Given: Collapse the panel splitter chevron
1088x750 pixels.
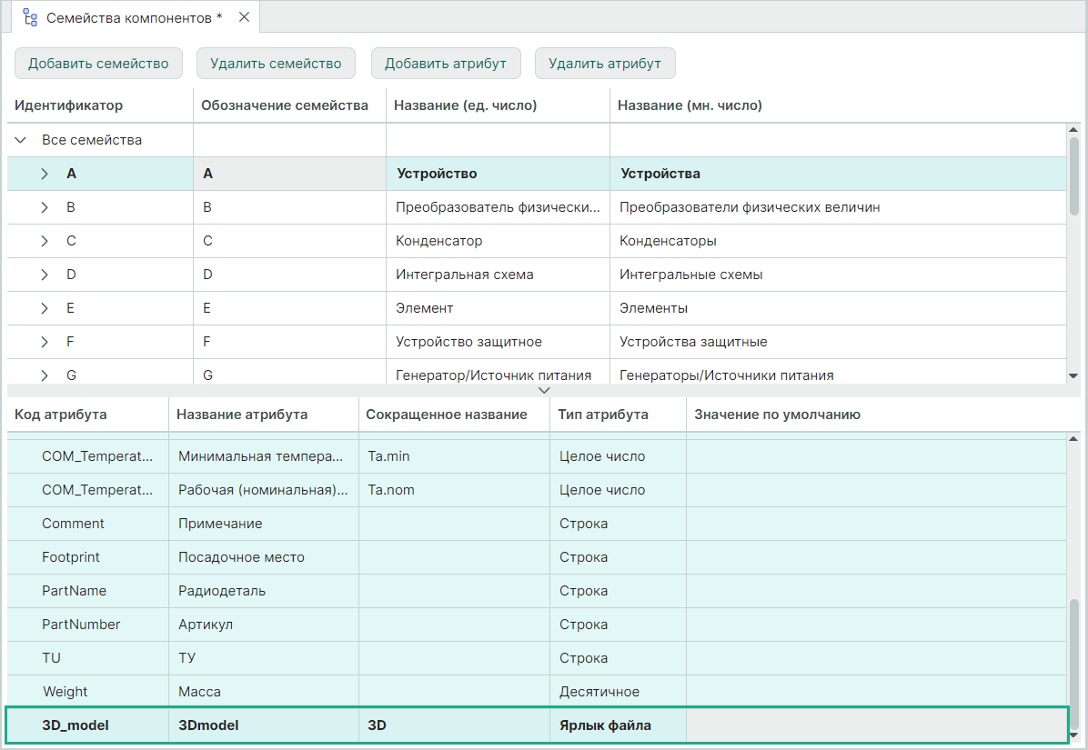Looking at the screenshot, I should (x=544, y=390).
